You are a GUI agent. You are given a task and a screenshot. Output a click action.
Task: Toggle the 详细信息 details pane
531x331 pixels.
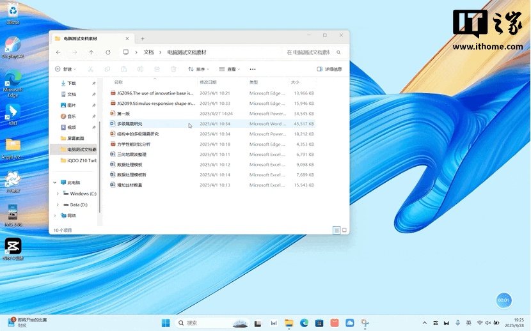point(329,69)
